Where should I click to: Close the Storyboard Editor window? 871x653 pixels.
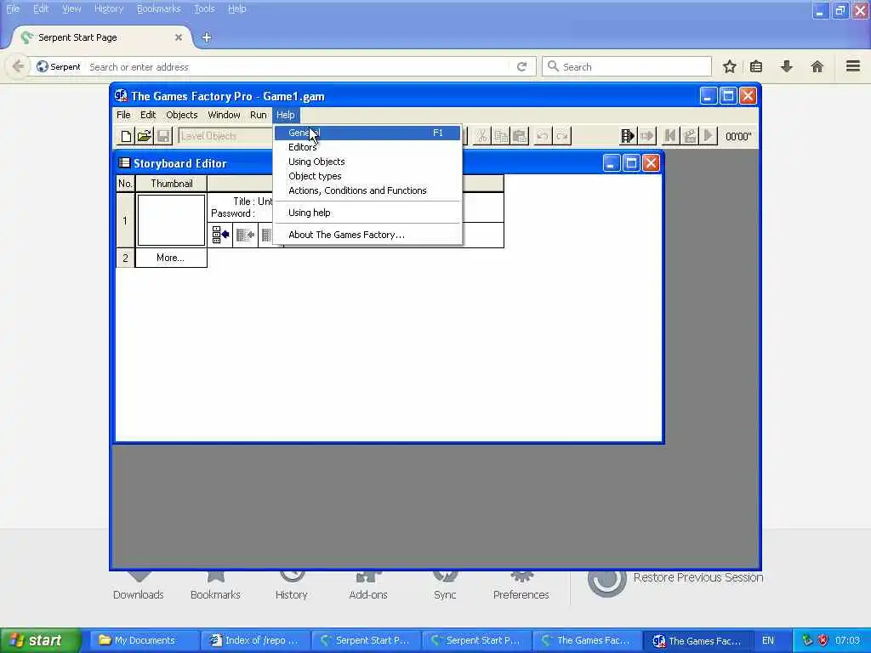[651, 162]
